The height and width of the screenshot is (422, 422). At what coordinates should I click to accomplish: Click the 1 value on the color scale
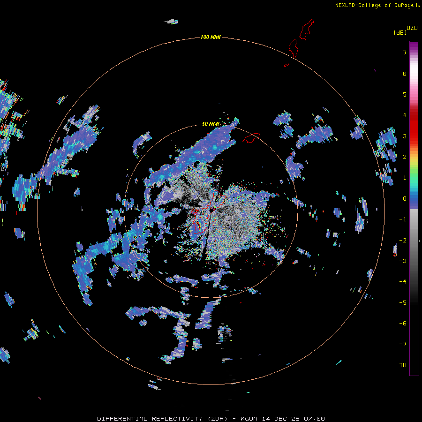click(405, 178)
